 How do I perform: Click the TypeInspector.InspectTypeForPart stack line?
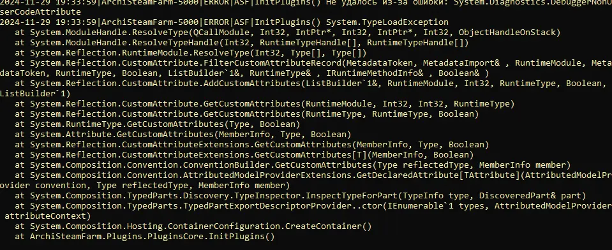[301, 195]
